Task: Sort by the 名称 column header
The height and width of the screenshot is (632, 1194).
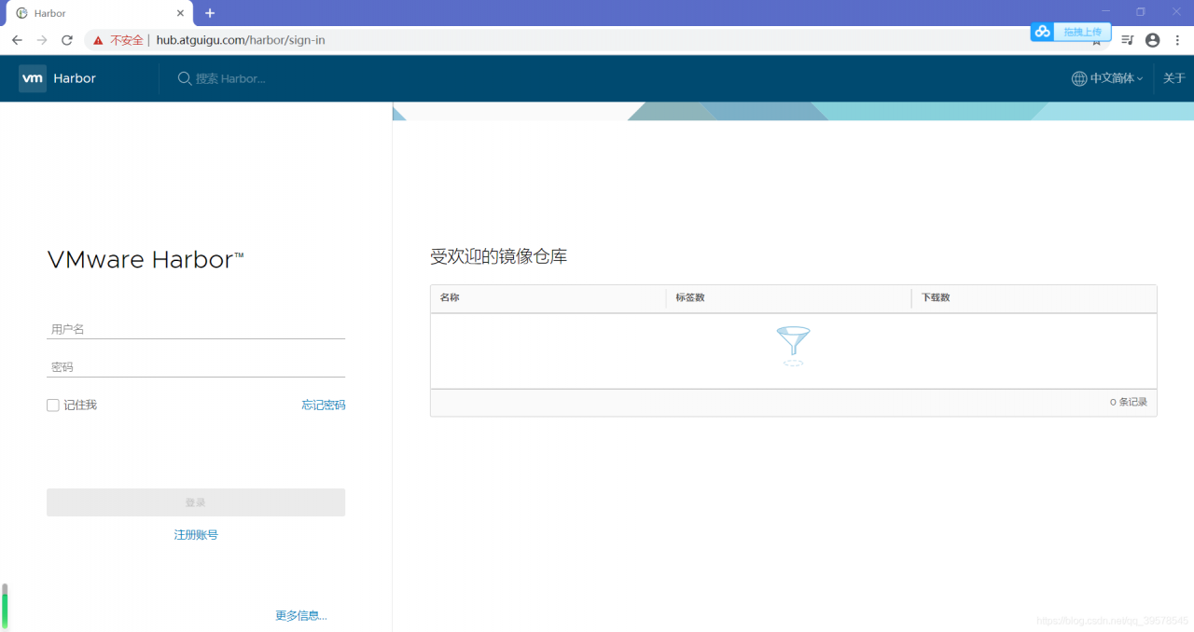Action: tap(450, 297)
